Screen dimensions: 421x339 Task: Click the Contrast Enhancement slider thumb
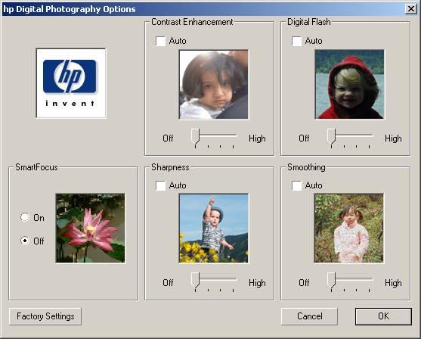[x=195, y=136]
